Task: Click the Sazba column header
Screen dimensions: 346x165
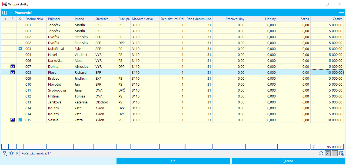Action: pyautogui.click(x=294, y=19)
